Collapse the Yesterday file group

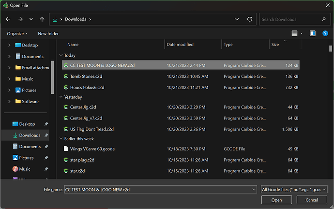coord(61,97)
